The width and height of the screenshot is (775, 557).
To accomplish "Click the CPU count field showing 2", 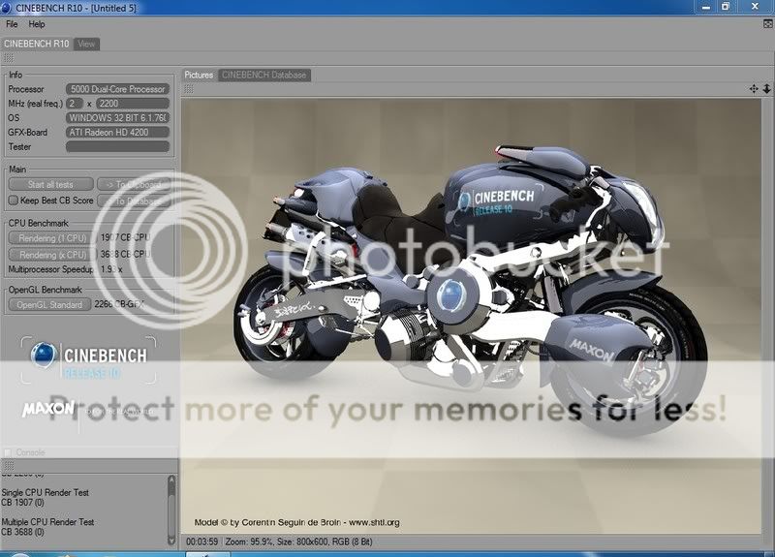I will pyautogui.click(x=75, y=104).
